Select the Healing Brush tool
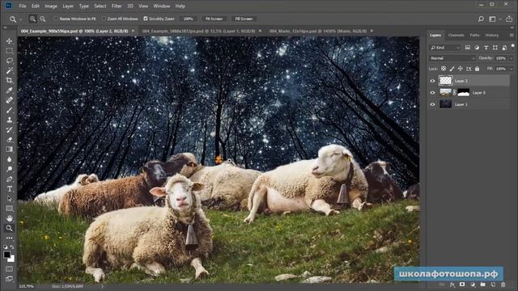The image size is (518, 291). [9, 100]
